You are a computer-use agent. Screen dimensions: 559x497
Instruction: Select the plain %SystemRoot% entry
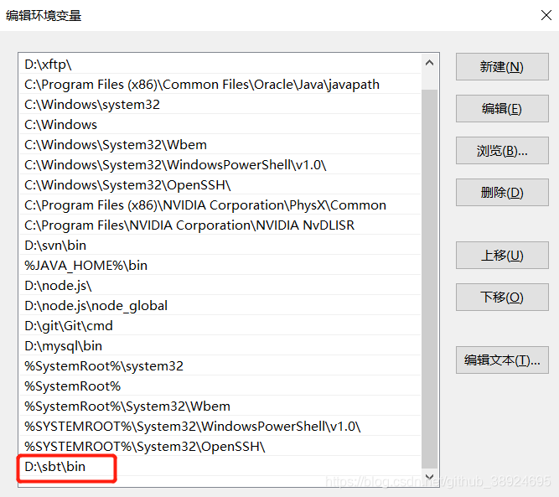(x=220, y=386)
